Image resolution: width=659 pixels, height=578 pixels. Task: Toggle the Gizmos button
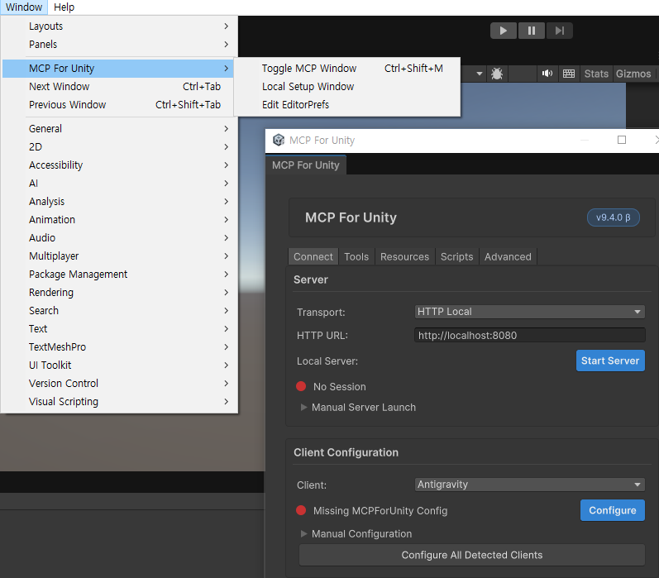(x=633, y=74)
